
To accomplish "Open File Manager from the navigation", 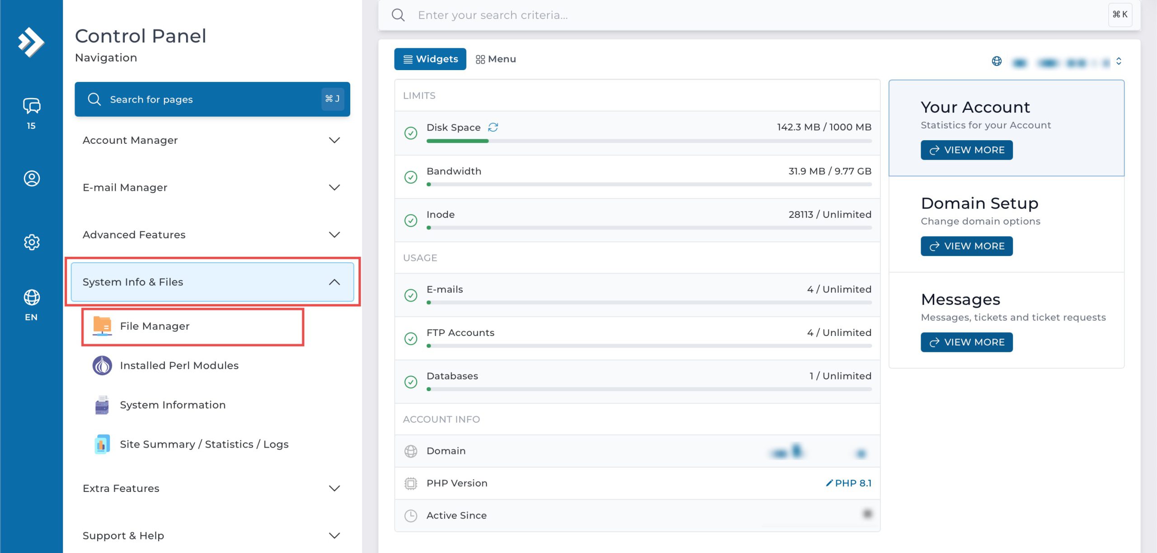I will pos(155,326).
